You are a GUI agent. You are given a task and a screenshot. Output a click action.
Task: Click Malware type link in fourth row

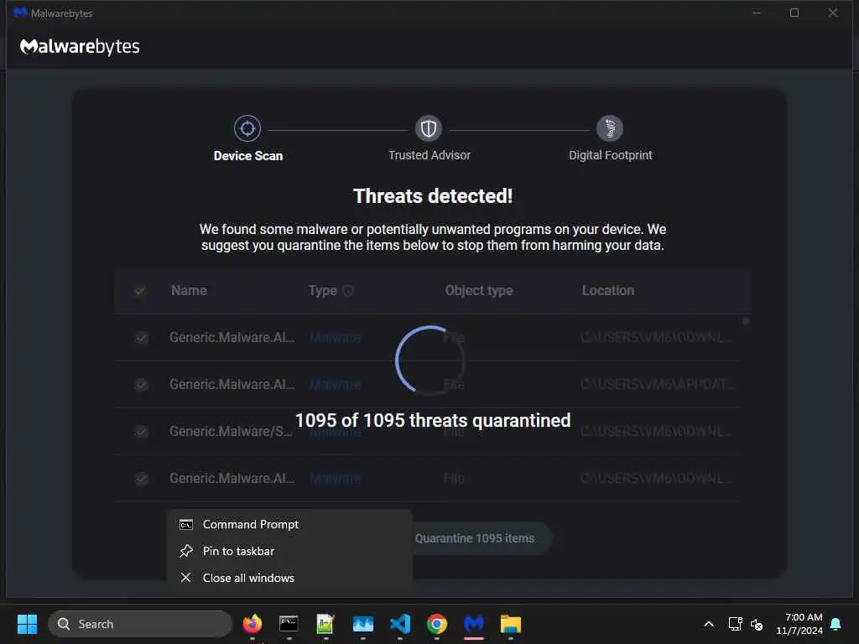(336, 479)
